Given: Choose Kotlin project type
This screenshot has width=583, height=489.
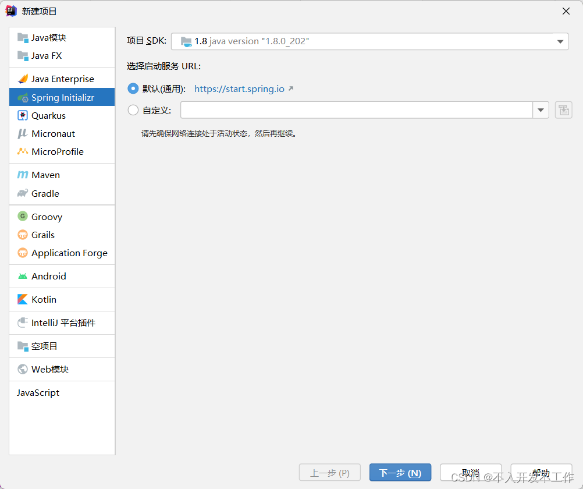Looking at the screenshot, I should point(62,300).
